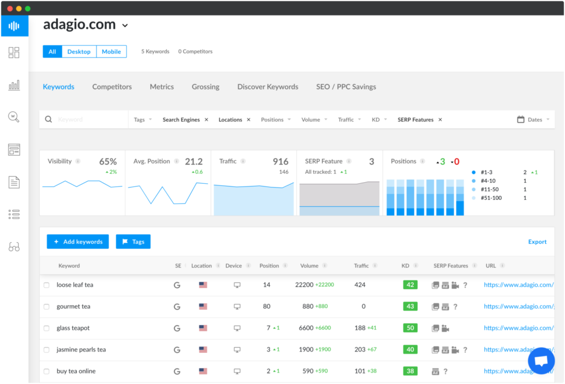Switch device filter to All
This screenshot has width=565, height=384.
coord(52,51)
